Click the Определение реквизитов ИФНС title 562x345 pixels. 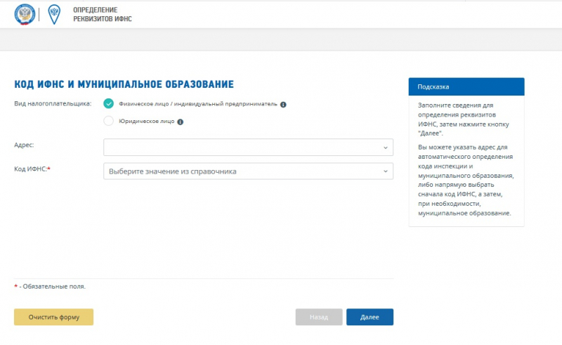pos(102,15)
